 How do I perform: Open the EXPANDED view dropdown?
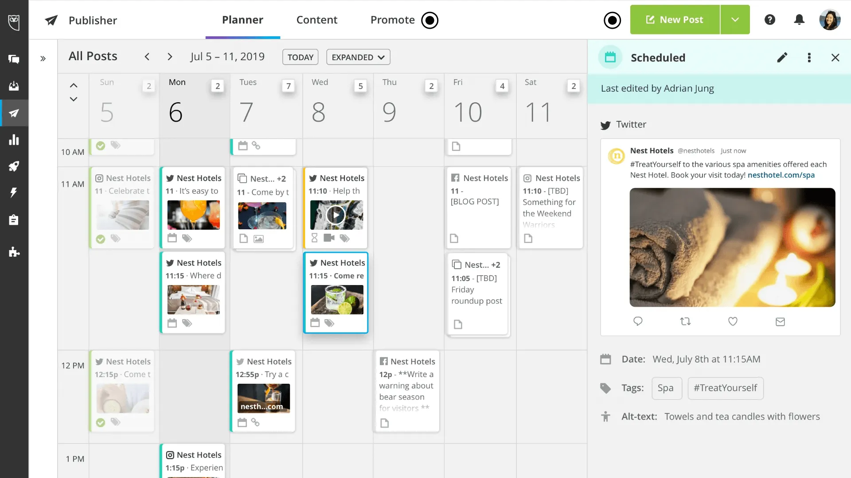tap(358, 57)
